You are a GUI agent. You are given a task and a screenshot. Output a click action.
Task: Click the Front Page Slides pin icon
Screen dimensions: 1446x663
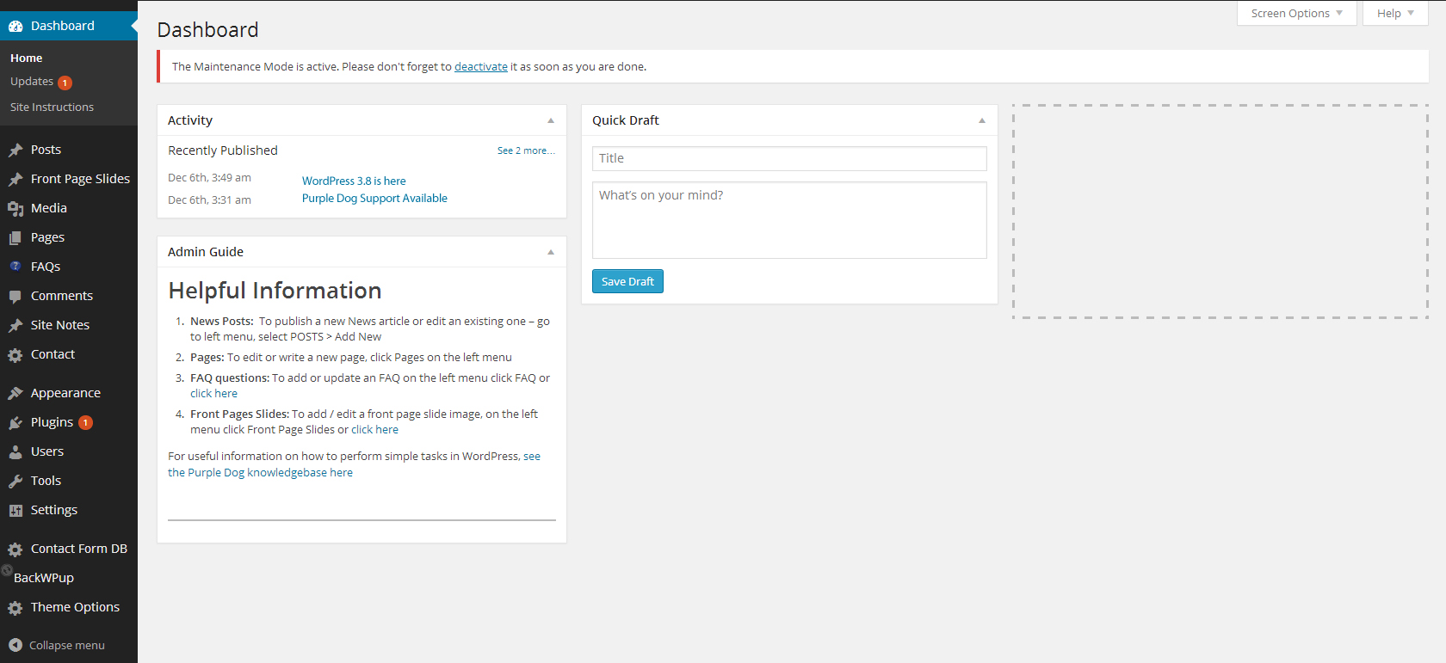pos(15,179)
